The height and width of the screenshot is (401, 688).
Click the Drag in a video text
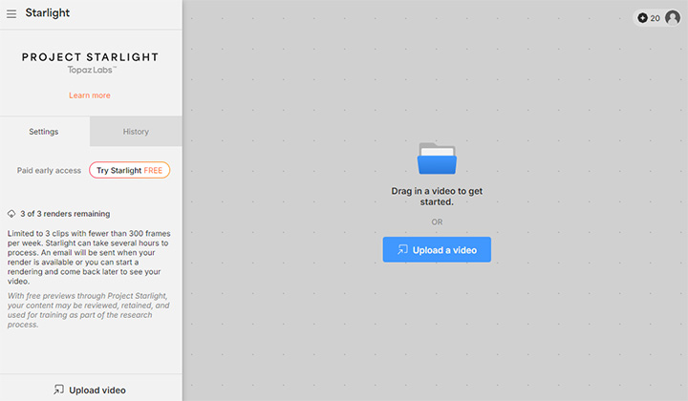[x=437, y=197]
